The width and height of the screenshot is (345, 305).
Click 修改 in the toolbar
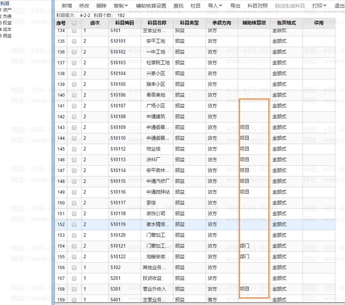84,6
